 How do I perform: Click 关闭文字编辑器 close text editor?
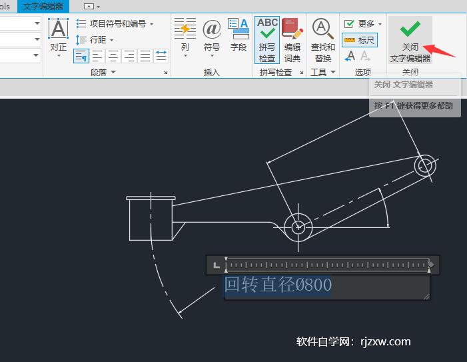pyautogui.click(x=410, y=39)
